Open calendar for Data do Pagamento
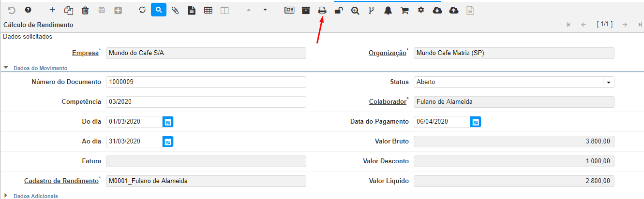The width and height of the screenshot is (644, 199). coord(476,122)
